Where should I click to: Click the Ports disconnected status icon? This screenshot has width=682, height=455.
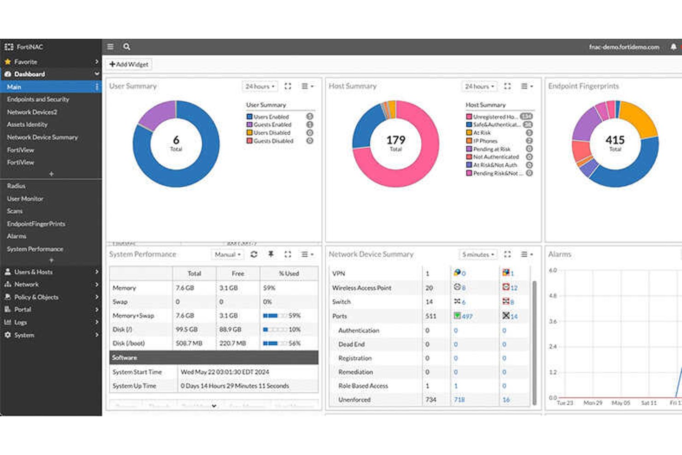point(506,316)
